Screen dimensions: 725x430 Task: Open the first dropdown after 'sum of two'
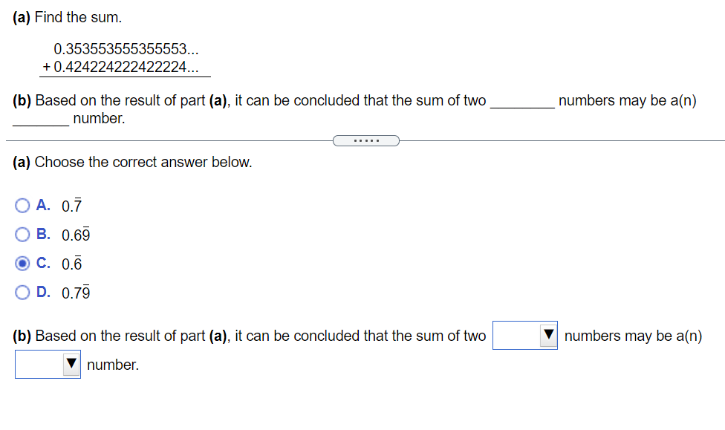524,336
